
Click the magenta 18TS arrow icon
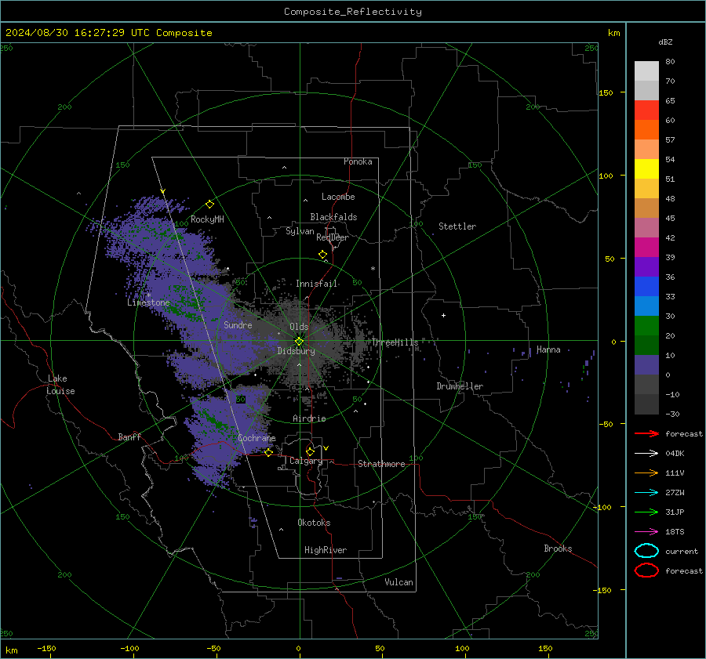[x=646, y=532]
